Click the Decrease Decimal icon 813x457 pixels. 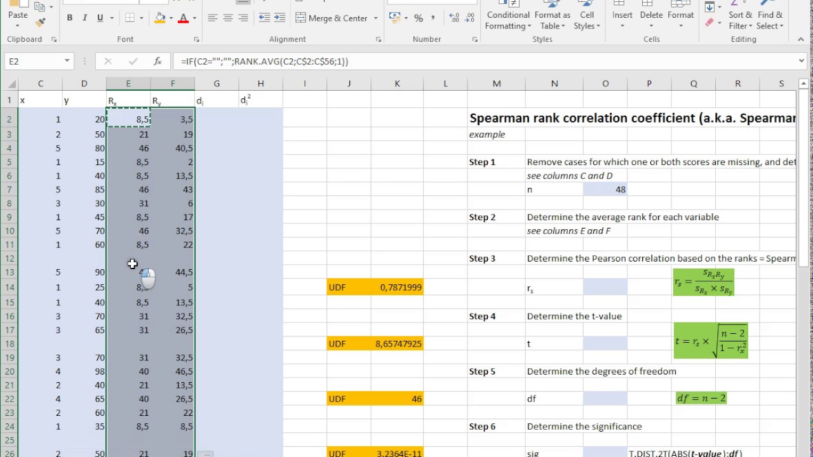point(469,18)
